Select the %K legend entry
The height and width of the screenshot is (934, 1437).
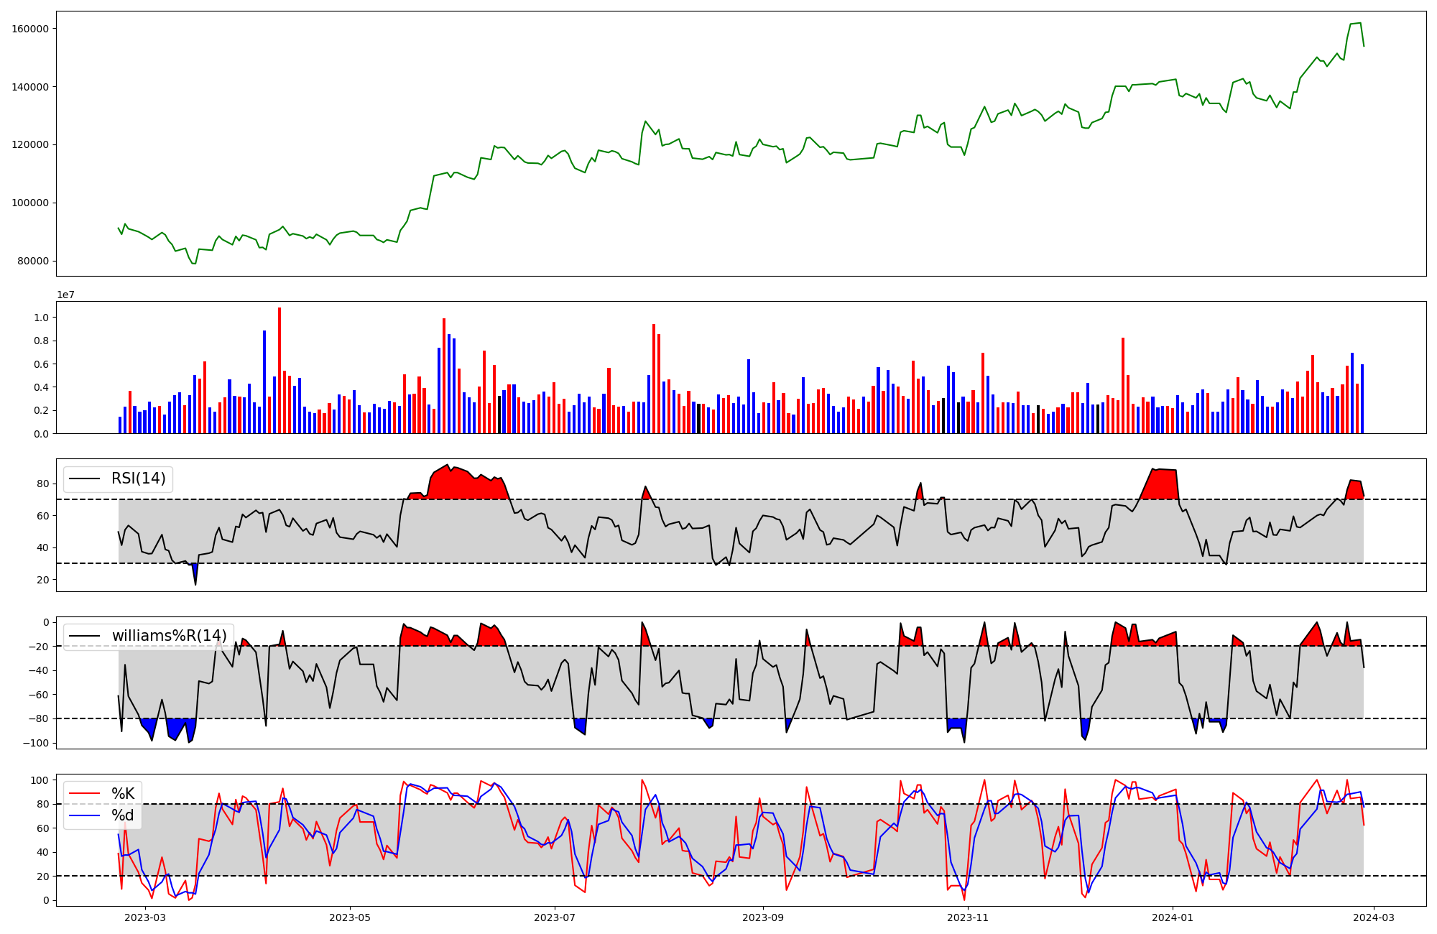click(123, 794)
